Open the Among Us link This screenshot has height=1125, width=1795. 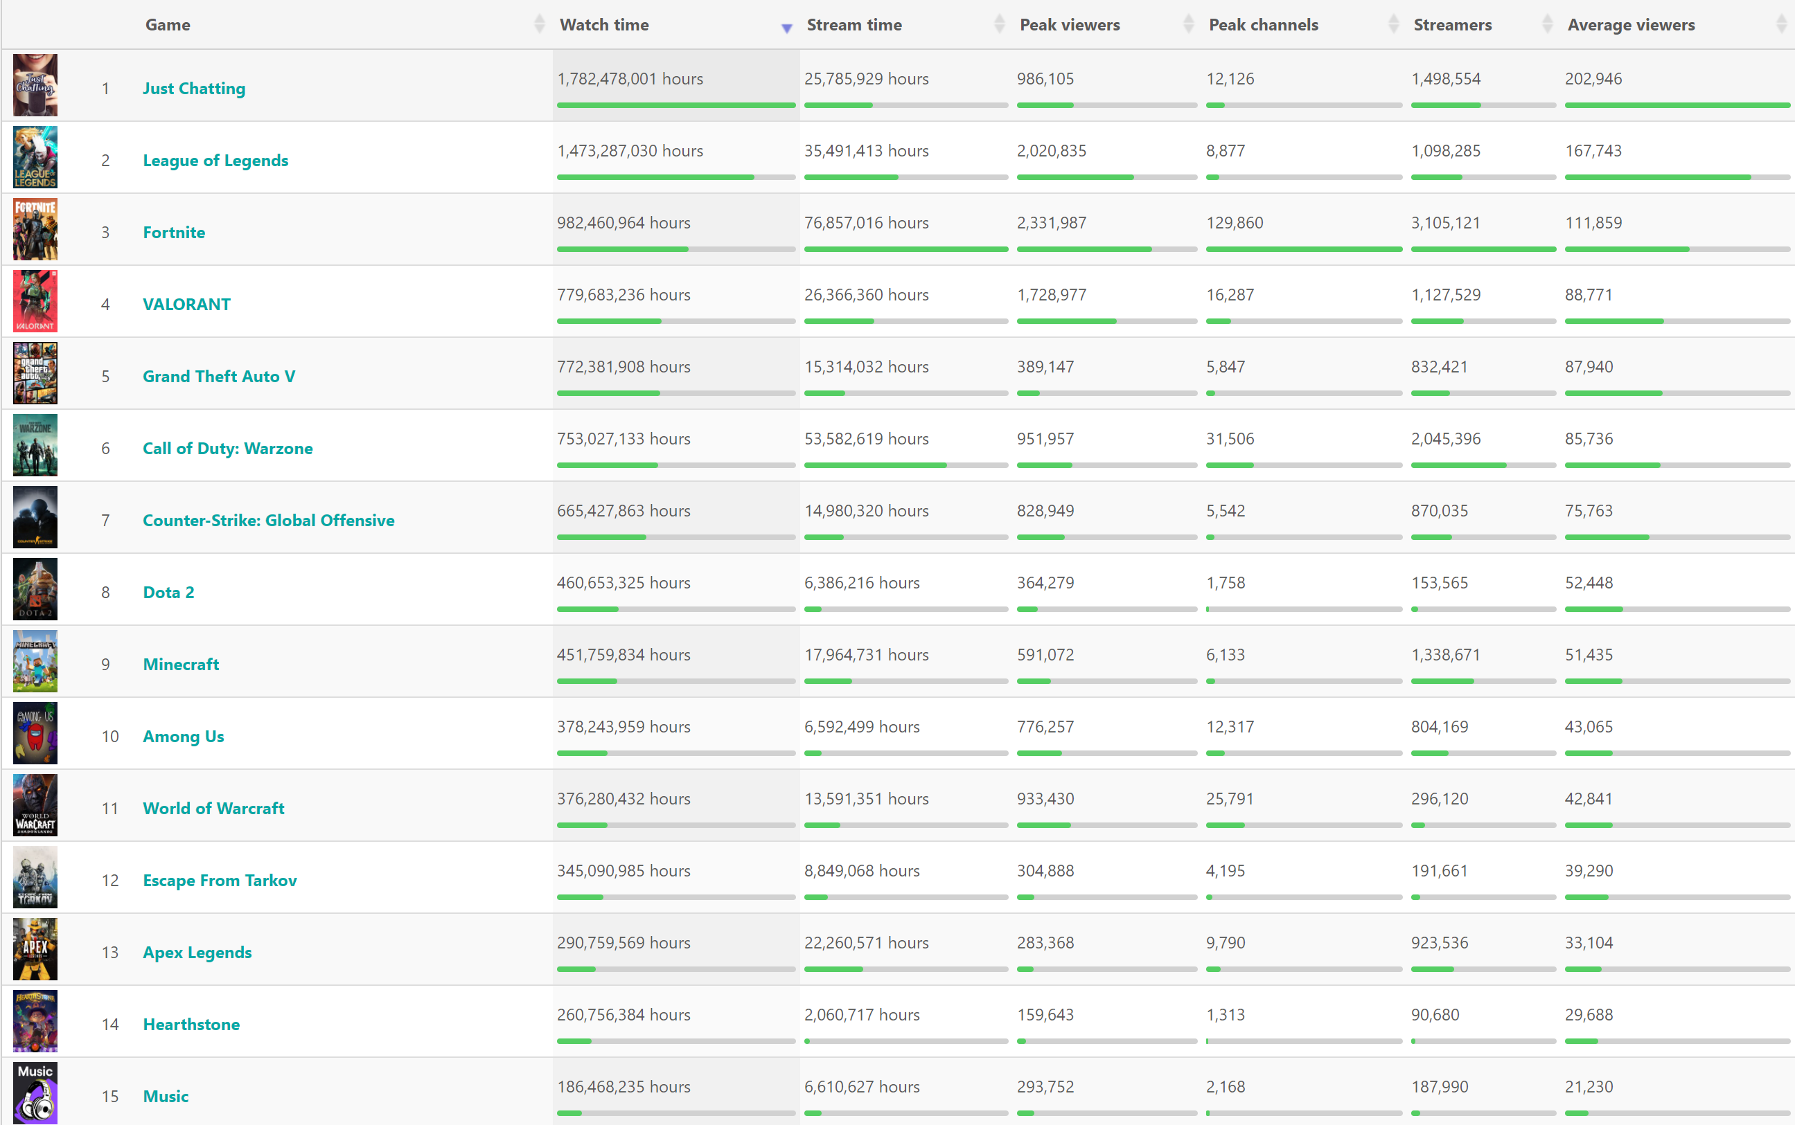183,737
